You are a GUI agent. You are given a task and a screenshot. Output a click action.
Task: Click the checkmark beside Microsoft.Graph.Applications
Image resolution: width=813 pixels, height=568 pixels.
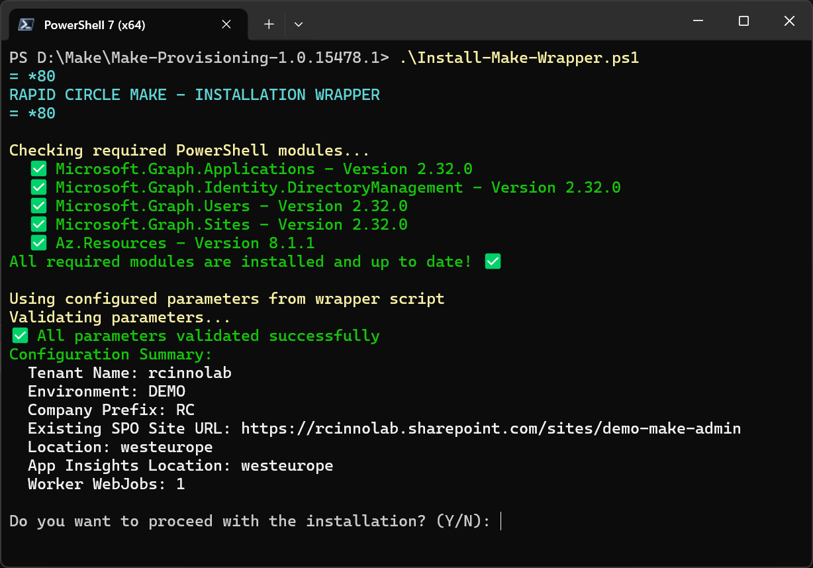coord(39,169)
